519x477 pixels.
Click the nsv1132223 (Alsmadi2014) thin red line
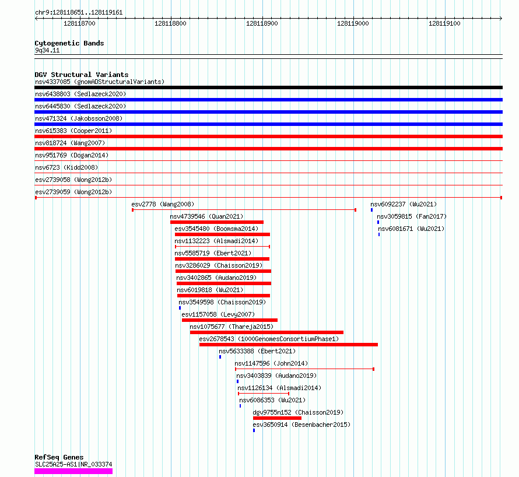(x=222, y=247)
